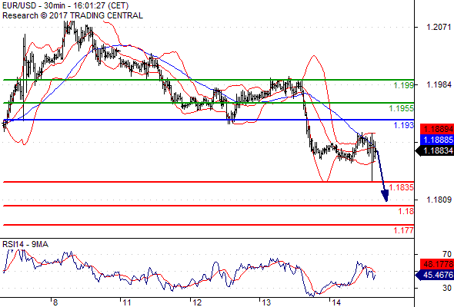Select the RSI14 - 9MA indicator label

[x=25, y=245]
